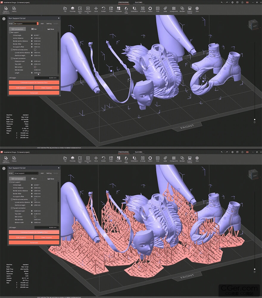Select Rotate tool in the Smart support window
Screen dimensions: 262x298
pyautogui.click(x=103, y=159)
